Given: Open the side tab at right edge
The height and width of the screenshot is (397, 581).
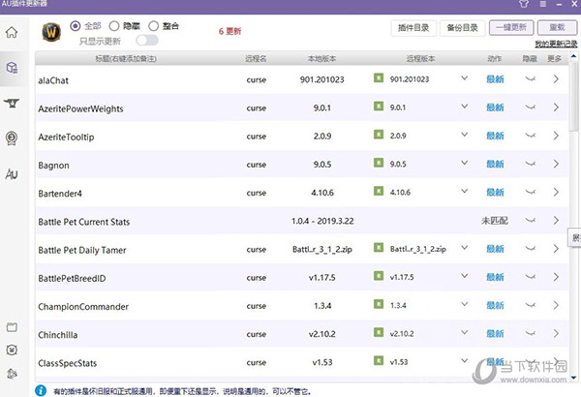Looking at the screenshot, I should (575, 237).
